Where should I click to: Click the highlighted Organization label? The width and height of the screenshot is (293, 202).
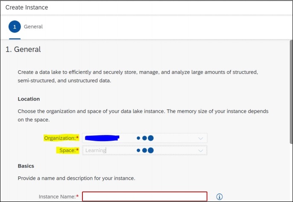(62, 138)
